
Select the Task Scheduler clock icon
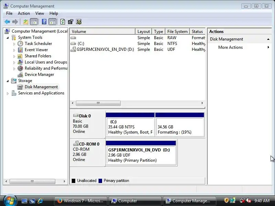click(x=20, y=44)
